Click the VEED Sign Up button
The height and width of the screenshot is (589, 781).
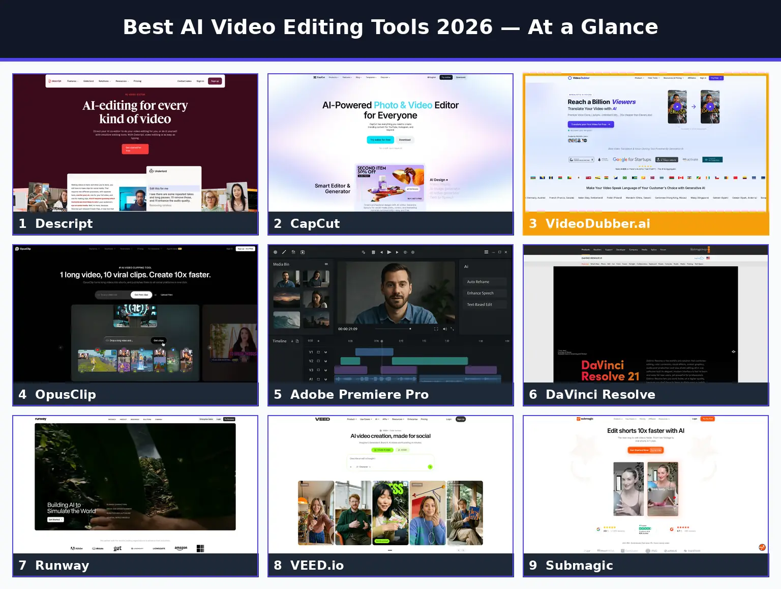click(461, 419)
